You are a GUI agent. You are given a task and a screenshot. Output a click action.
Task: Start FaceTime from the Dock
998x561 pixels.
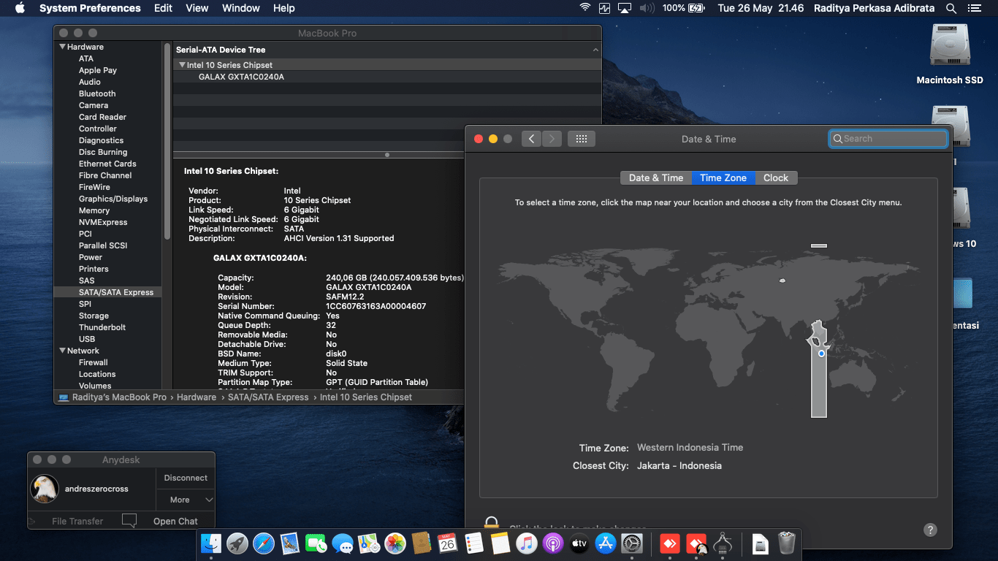(316, 543)
